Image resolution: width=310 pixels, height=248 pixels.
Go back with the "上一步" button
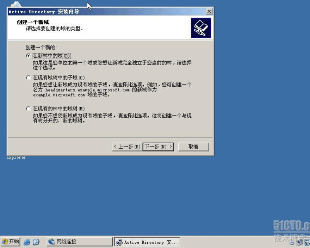click(126, 146)
